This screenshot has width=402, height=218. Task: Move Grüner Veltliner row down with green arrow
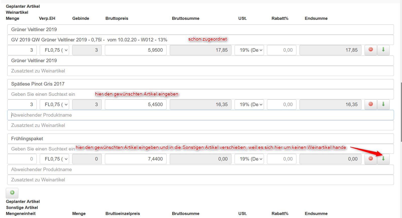coord(383,50)
